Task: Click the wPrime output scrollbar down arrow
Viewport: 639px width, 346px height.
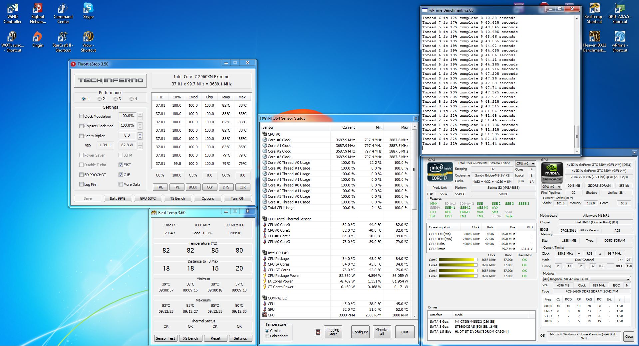Action: 577,152
